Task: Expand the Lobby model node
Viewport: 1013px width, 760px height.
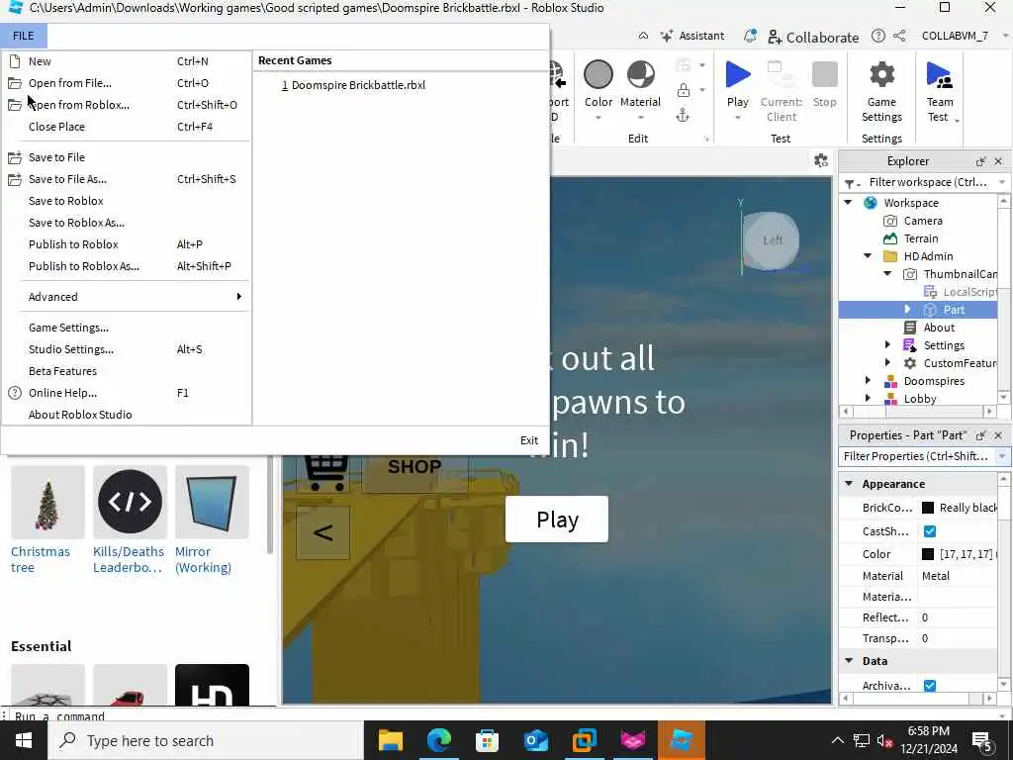Action: 868,398
